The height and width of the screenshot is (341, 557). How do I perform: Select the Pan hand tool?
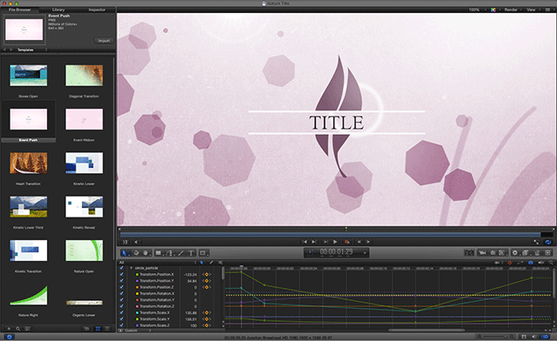point(145,253)
